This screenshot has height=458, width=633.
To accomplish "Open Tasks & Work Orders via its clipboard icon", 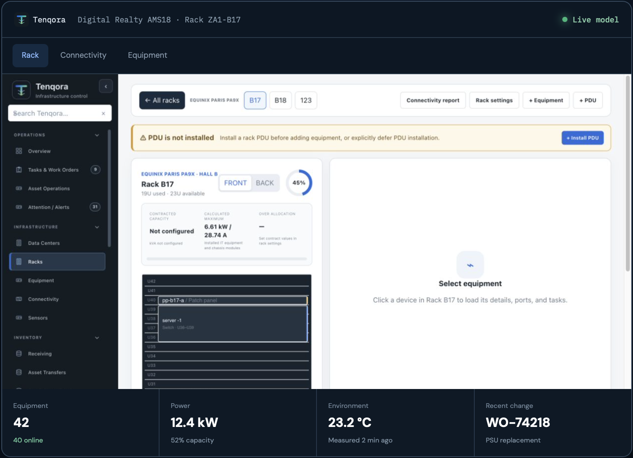I will click(x=19, y=170).
